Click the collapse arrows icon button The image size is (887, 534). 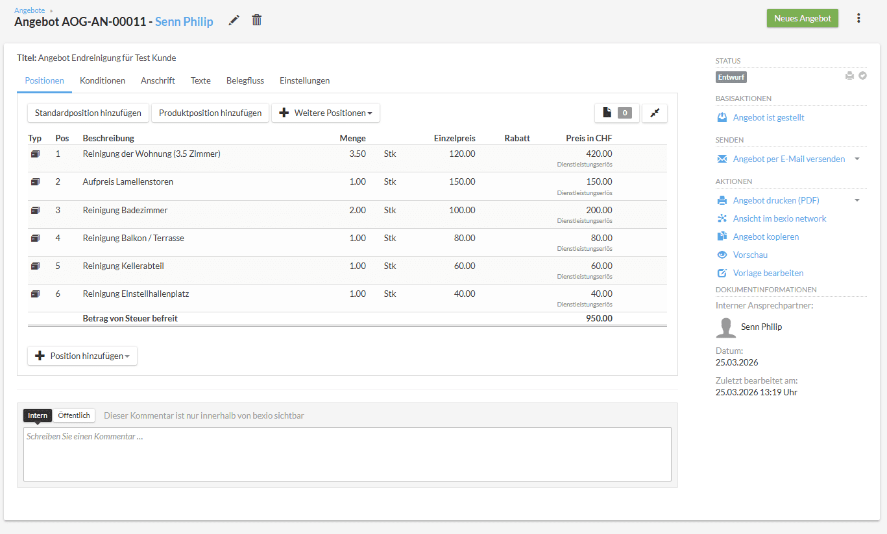click(655, 113)
